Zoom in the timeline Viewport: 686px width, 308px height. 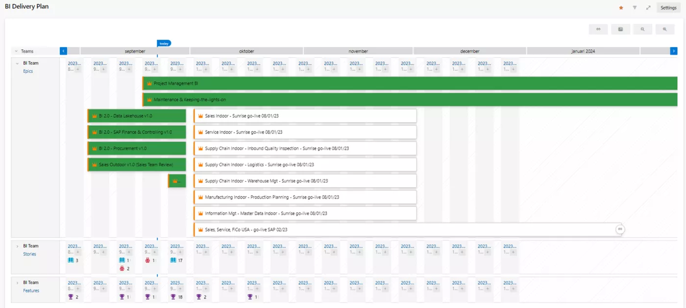(x=665, y=29)
